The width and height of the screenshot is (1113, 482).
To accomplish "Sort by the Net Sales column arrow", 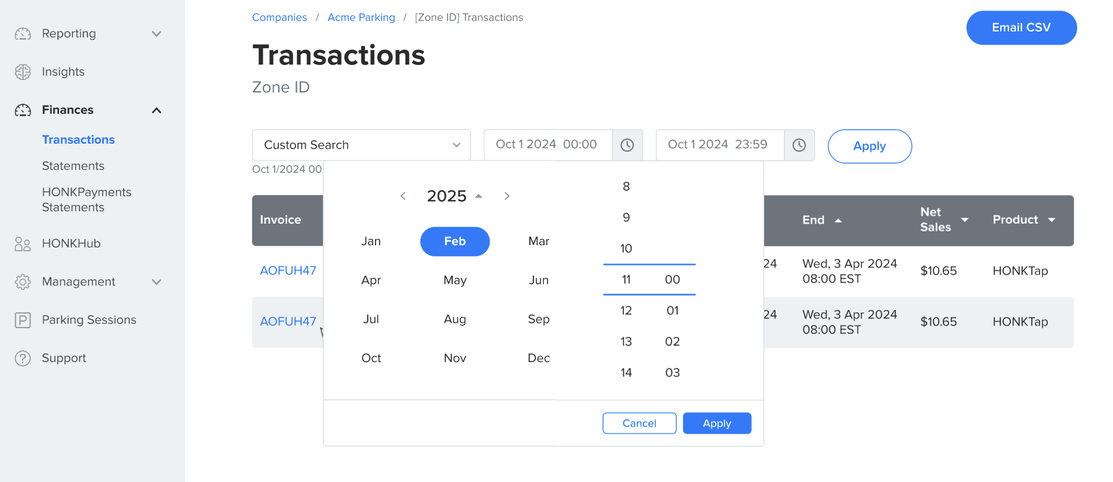I will point(964,220).
